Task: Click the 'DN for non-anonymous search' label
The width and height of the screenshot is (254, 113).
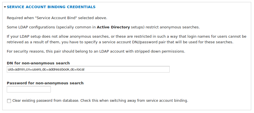Action: tap(38, 63)
